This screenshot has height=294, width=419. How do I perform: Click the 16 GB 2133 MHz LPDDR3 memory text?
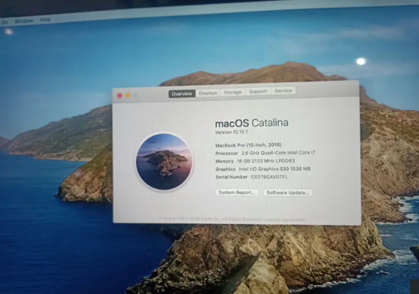pyautogui.click(x=266, y=161)
